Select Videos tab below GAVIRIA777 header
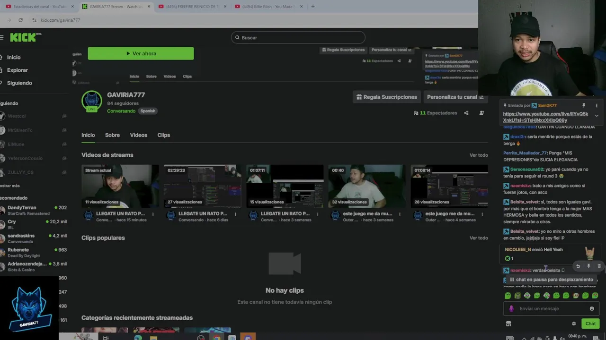The image size is (606, 340). click(139, 135)
